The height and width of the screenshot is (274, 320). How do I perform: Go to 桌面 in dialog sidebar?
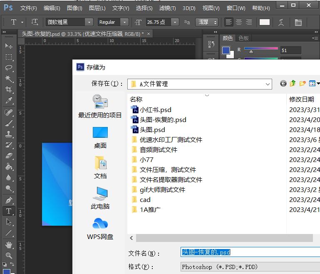[x=100, y=137]
